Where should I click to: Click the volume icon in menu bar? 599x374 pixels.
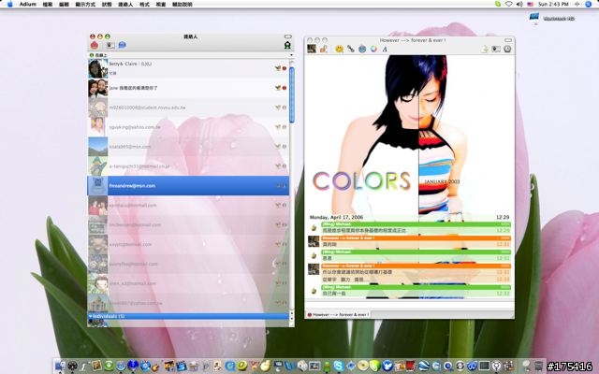[x=519, y=4]
